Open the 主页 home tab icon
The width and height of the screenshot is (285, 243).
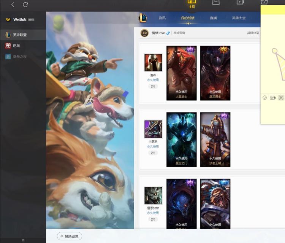192,4
